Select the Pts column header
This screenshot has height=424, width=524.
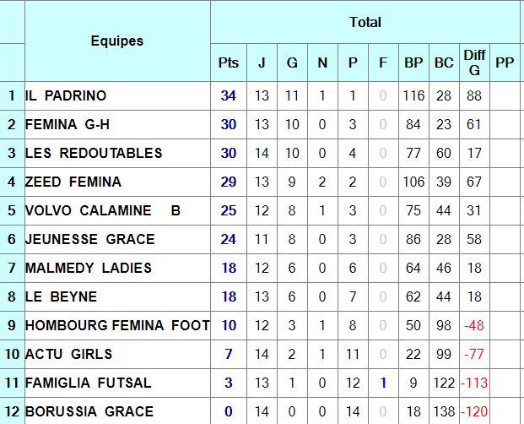(x=229, y=63)
